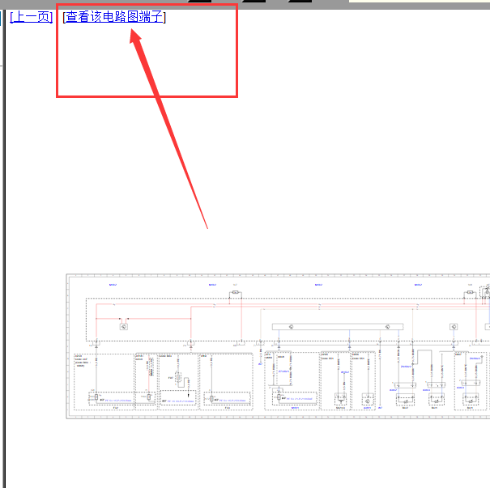The width and height of the screenshot is (490, 488).
Task: Click the 上一页 previous page link
Action: click(x=31, y=17)
